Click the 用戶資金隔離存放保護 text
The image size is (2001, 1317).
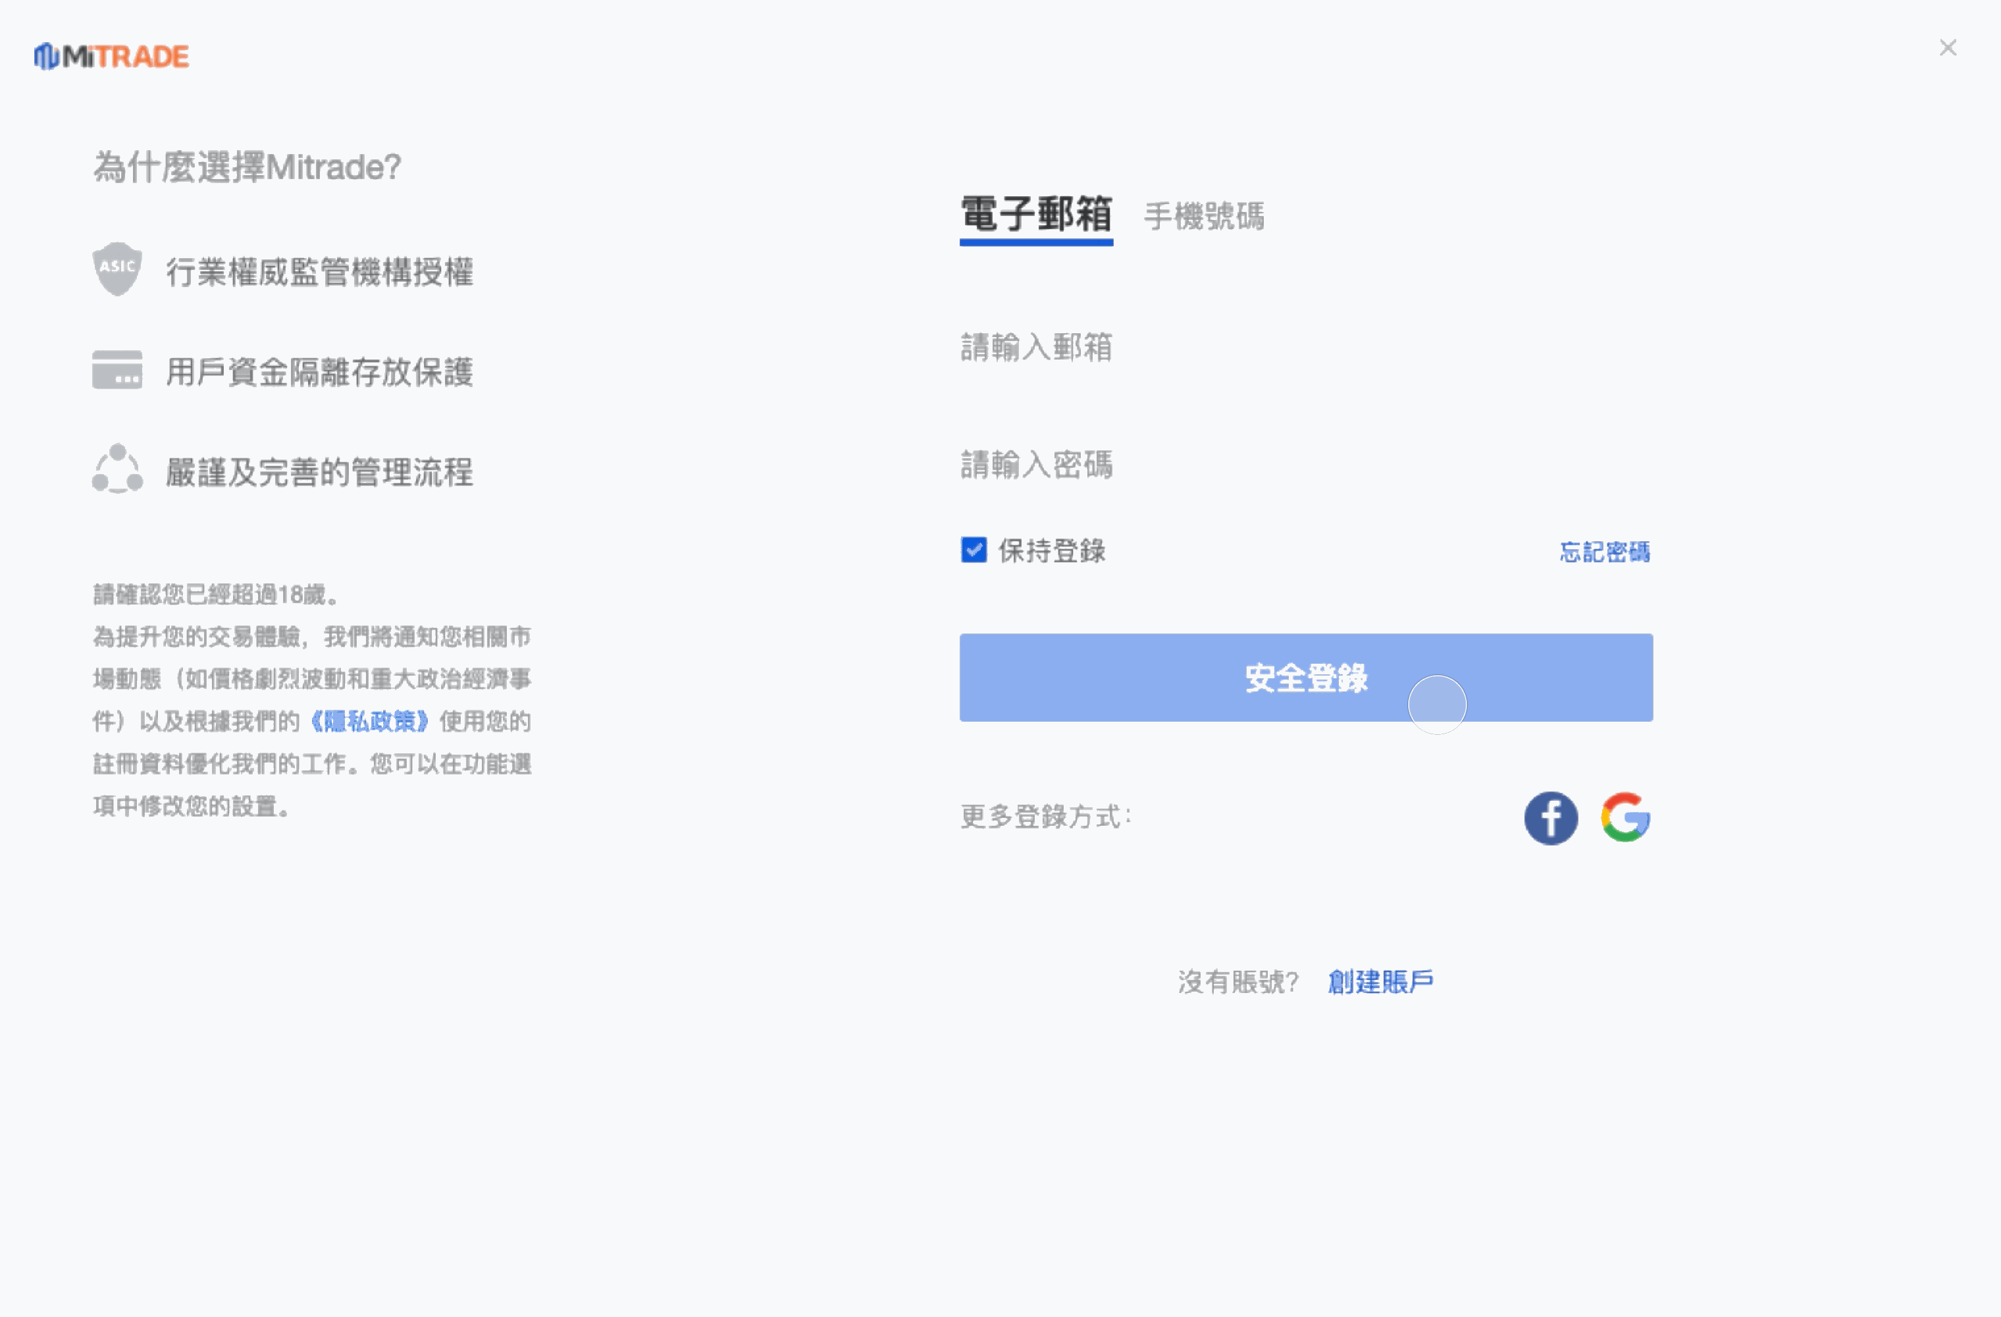point(319,371)
